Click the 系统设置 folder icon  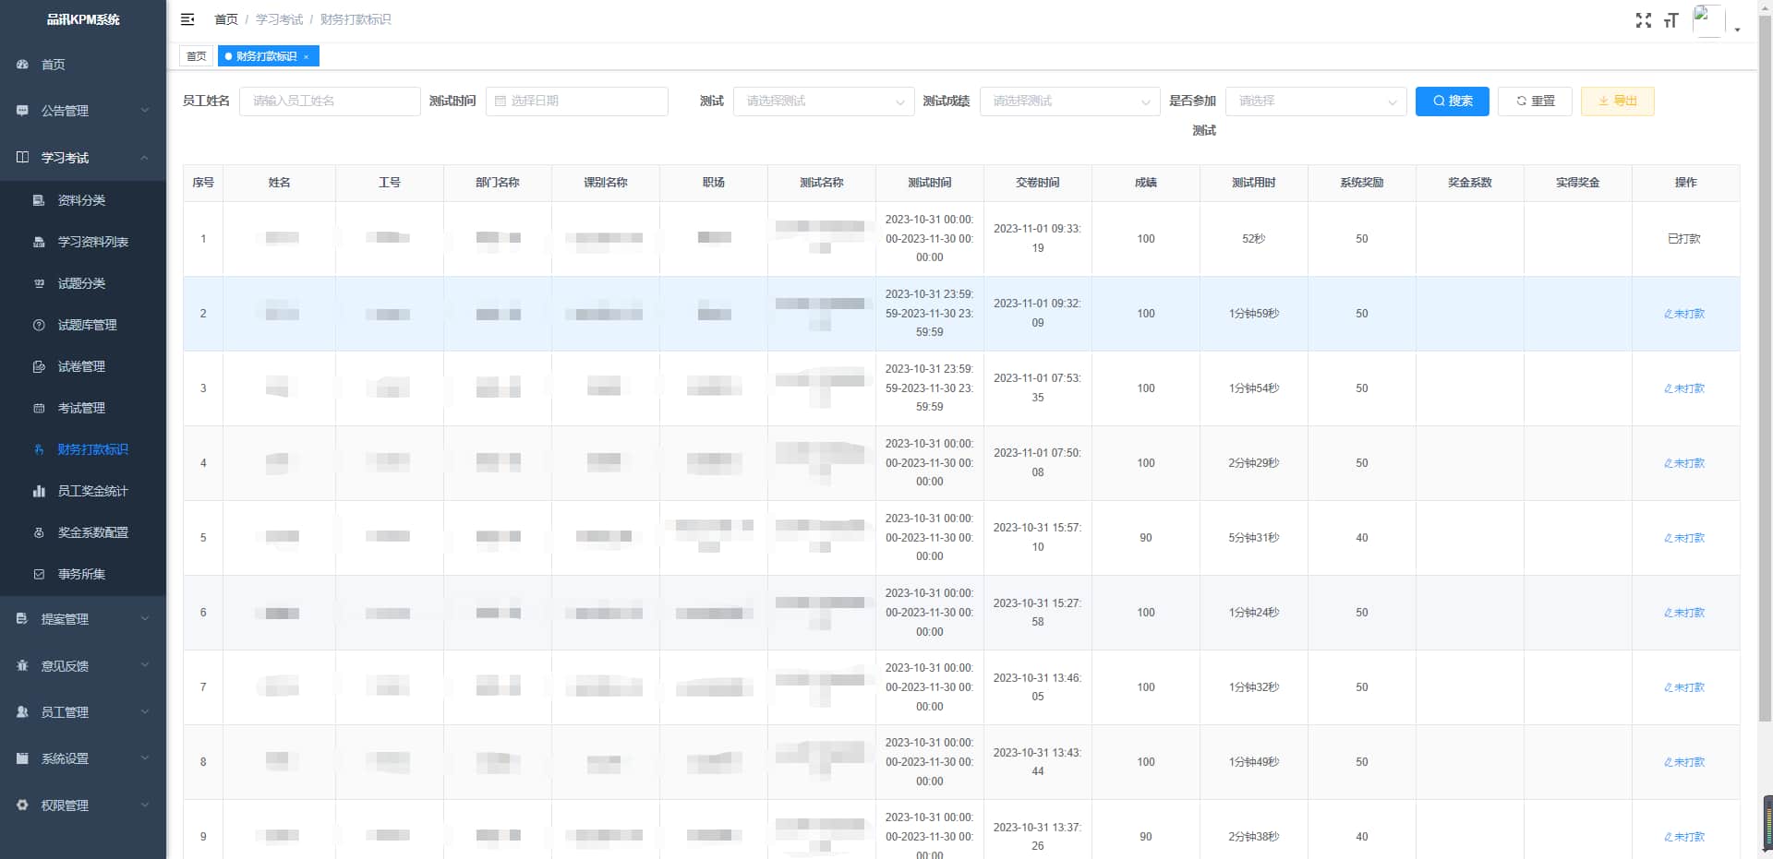(22, 758)
